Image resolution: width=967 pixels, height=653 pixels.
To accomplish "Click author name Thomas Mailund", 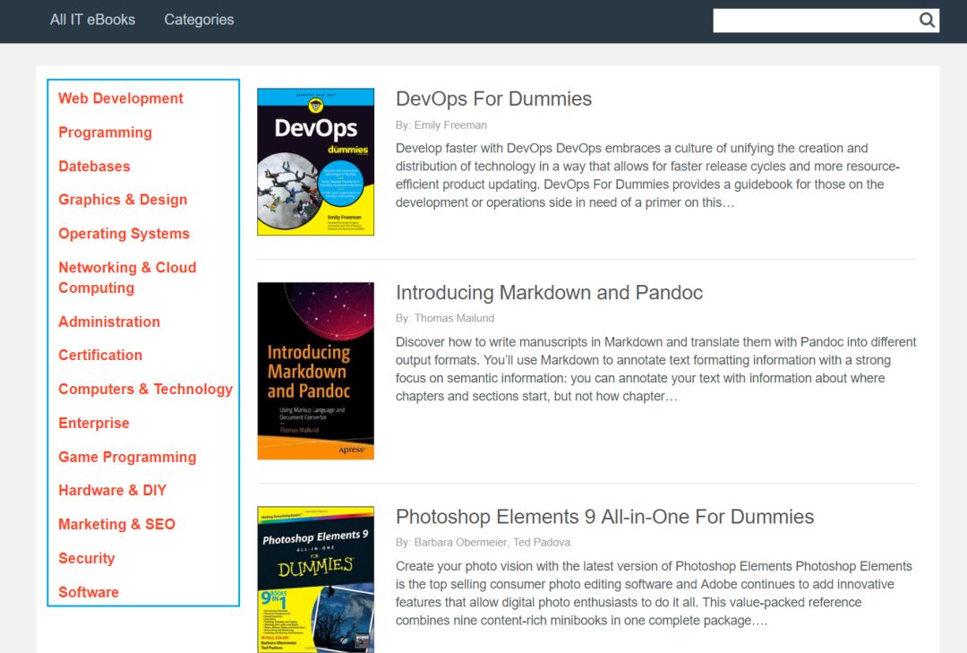I will pyautogui.click(x=454, y=319).
